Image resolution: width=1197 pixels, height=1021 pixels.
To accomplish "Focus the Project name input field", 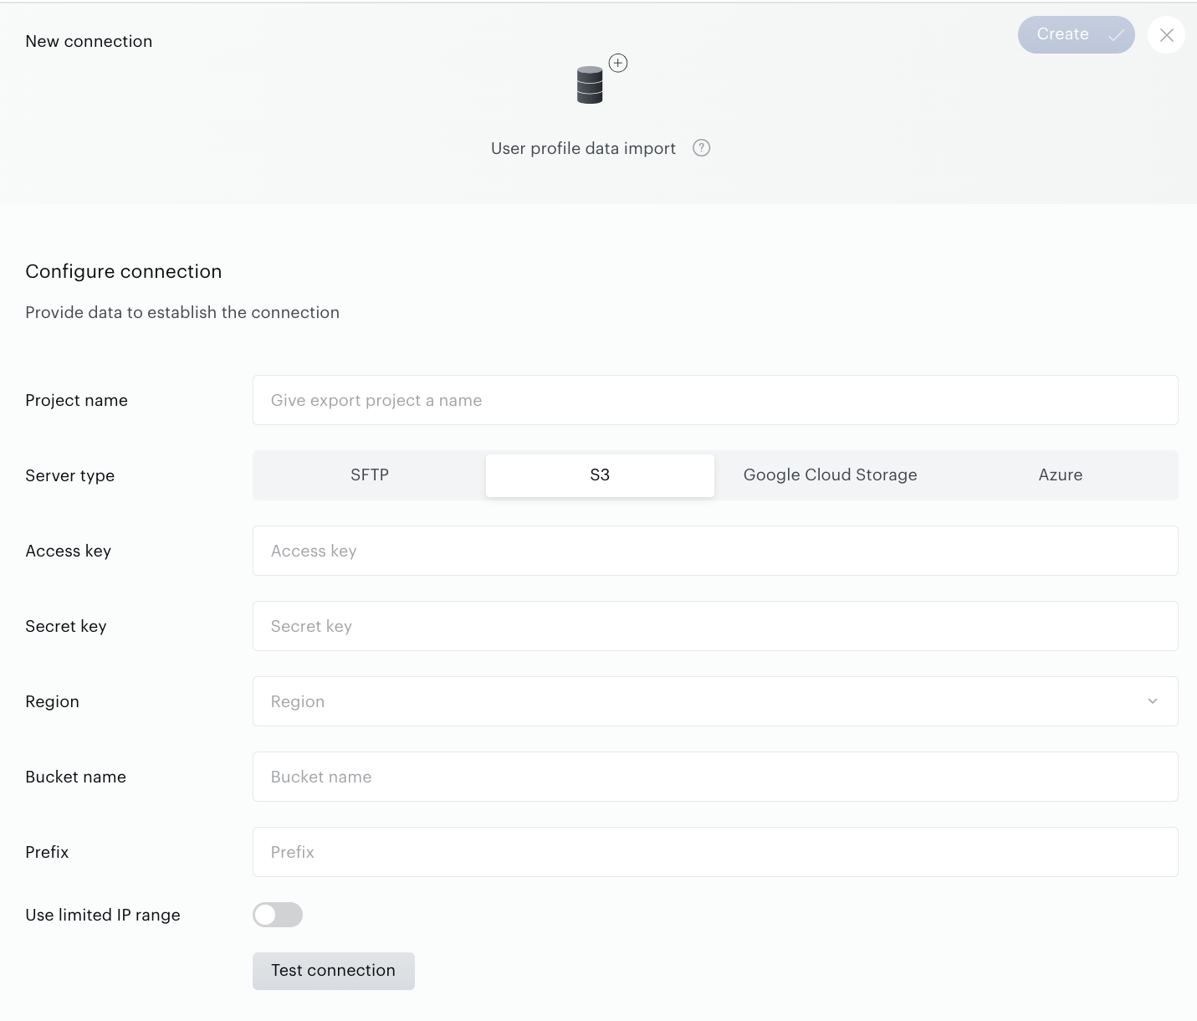I will coord(715,400).
